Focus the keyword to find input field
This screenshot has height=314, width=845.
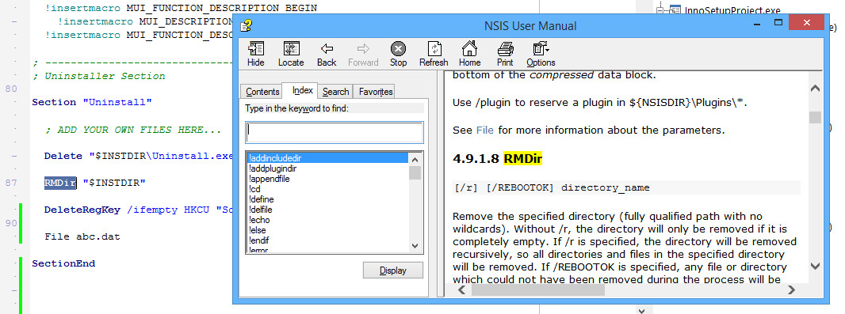335,132
